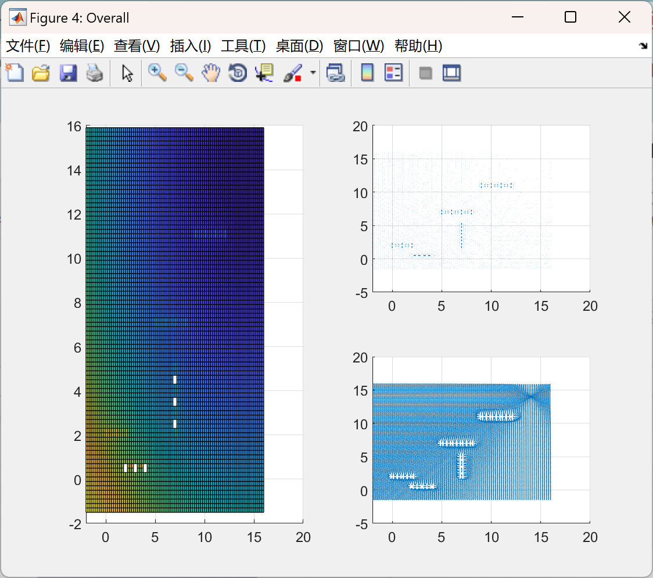Open the 工具(T) menu

pyautogui.click(x=243, y=46)
